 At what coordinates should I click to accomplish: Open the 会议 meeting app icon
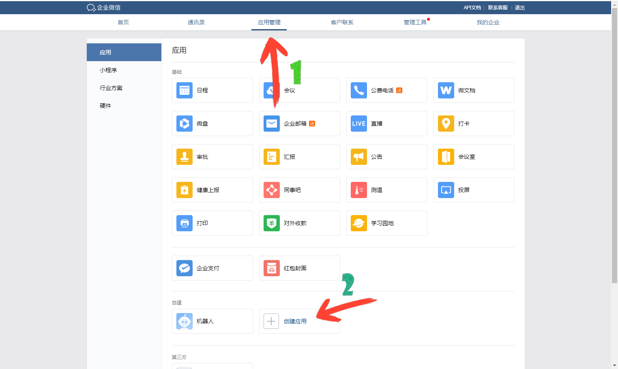tap(272, 90)
